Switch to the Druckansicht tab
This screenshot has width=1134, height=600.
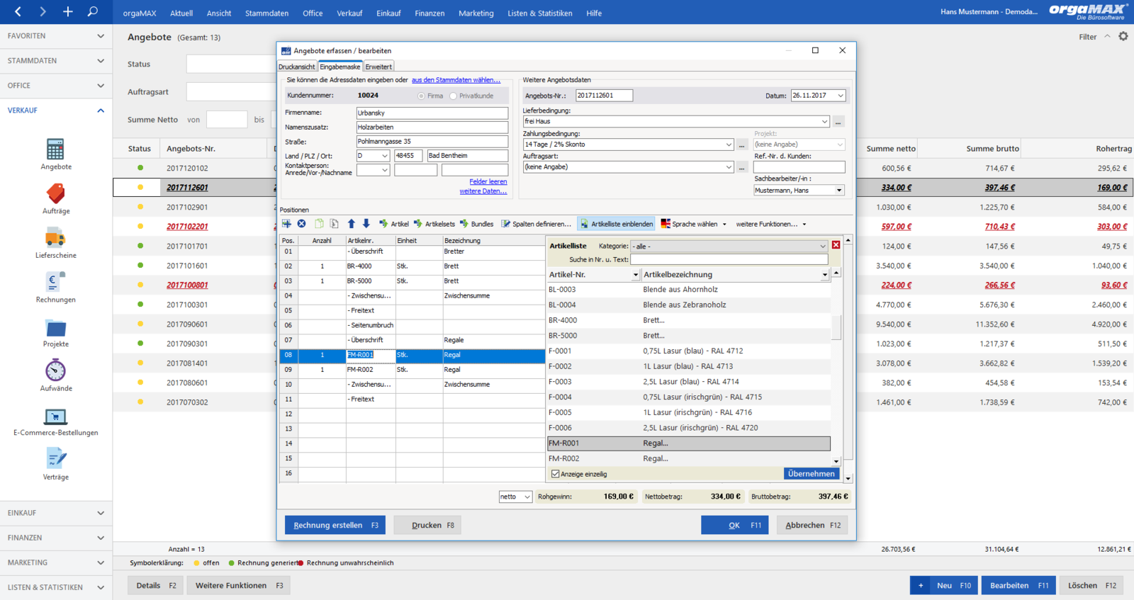[x=297, y=67]
